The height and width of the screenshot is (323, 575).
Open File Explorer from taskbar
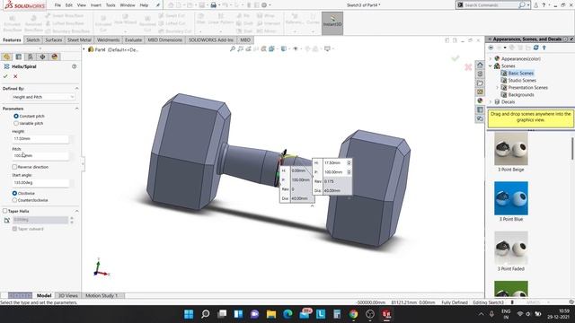[271, 314]
